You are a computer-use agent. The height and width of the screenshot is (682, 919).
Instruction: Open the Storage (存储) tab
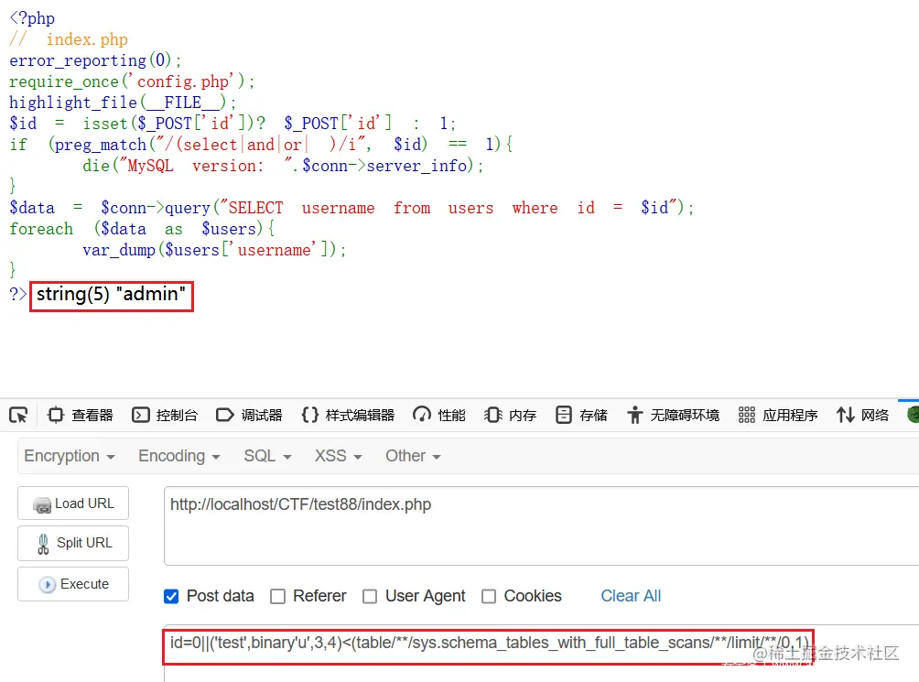[x=581, y=416]
